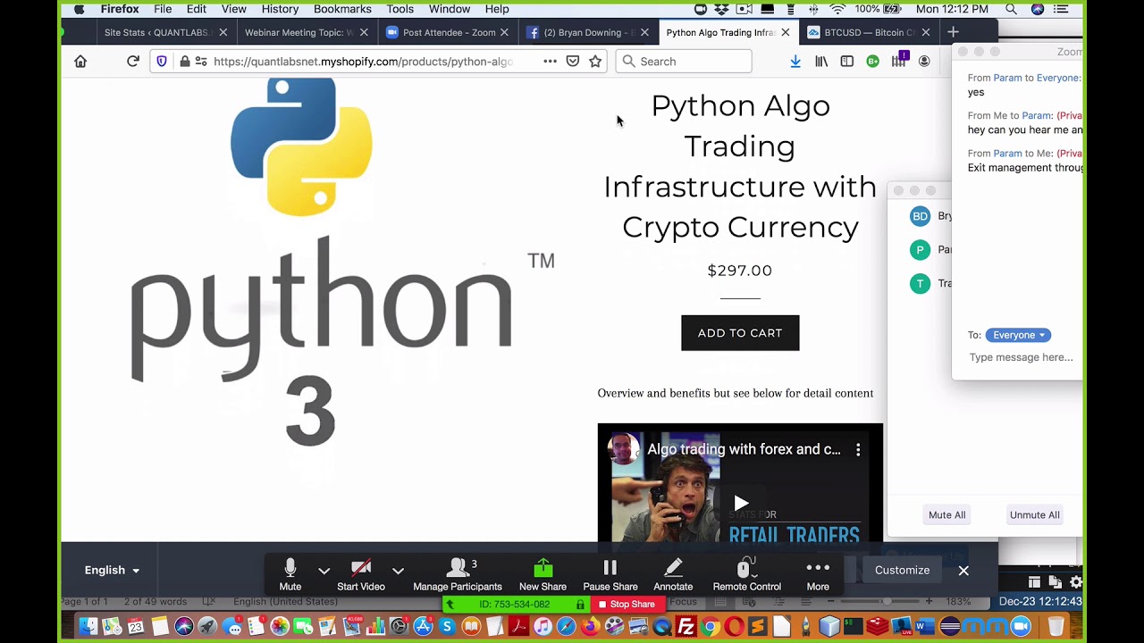Click the Firefox Search box
The height and width of the screenshot is (643, 1144).
(684, 62)
